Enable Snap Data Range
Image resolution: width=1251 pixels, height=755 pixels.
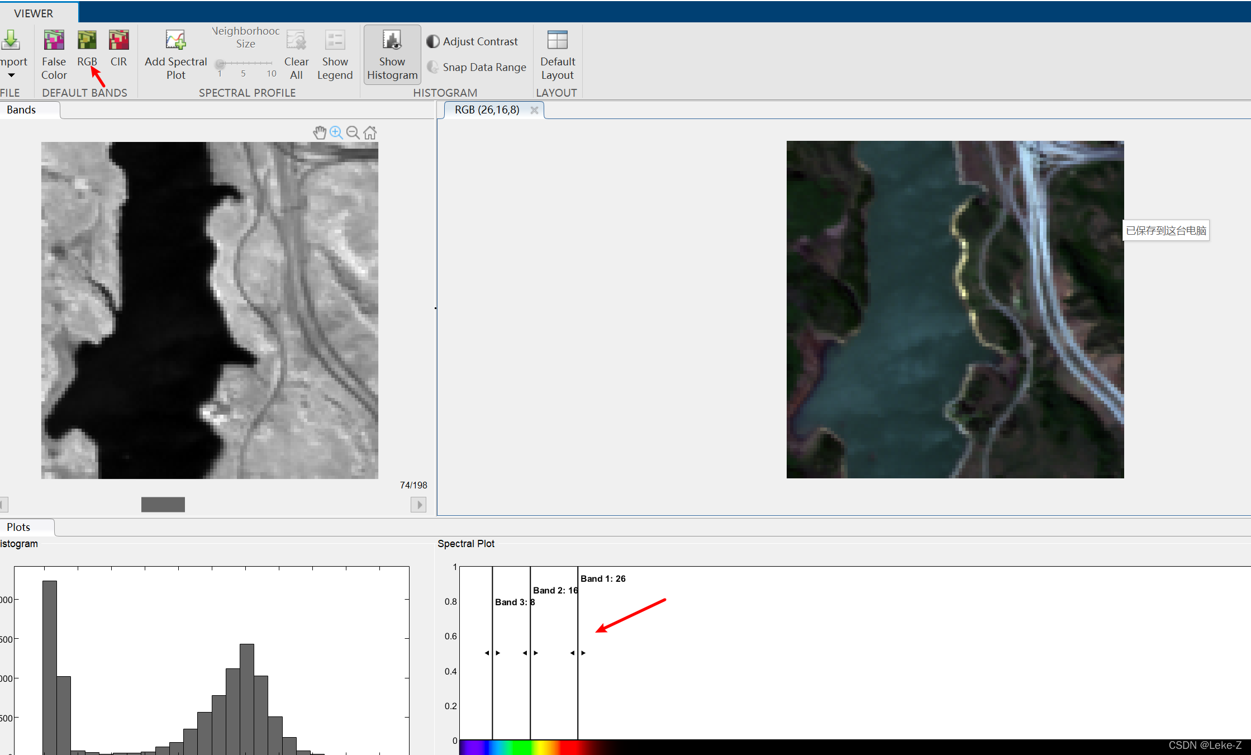pos(477,67)
